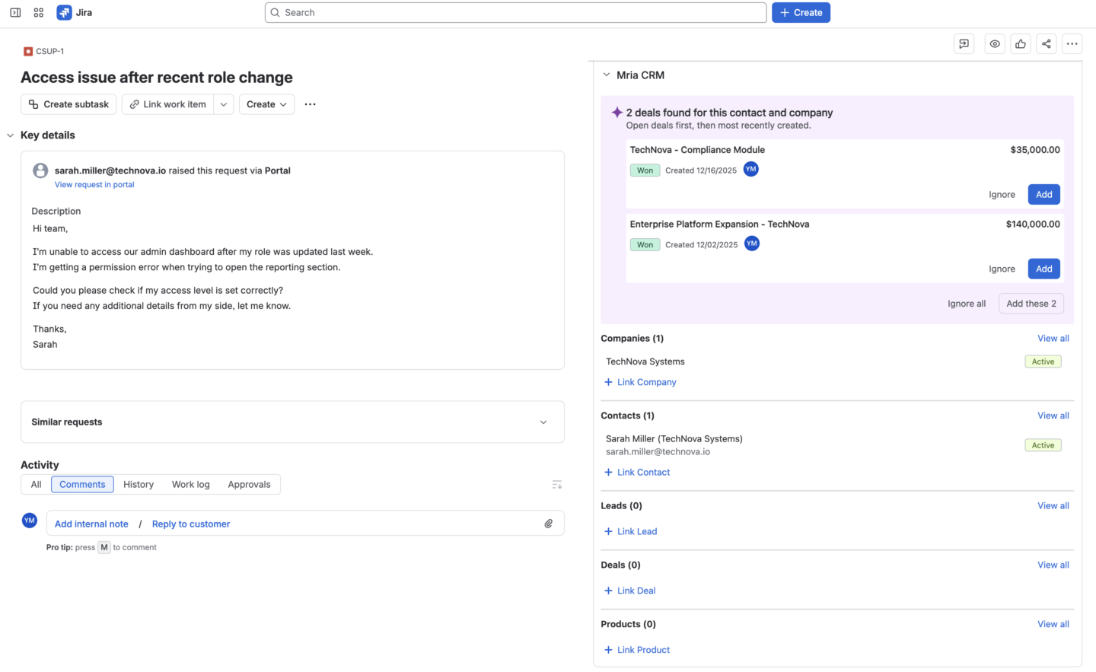Open View request in portal link
1096x672 pixels.
click(x=94, y=185)
